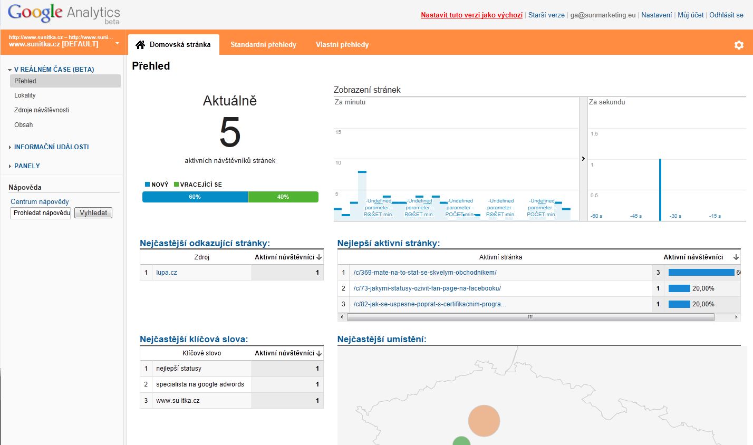Open Obsah in sidebar

point(24,125)
